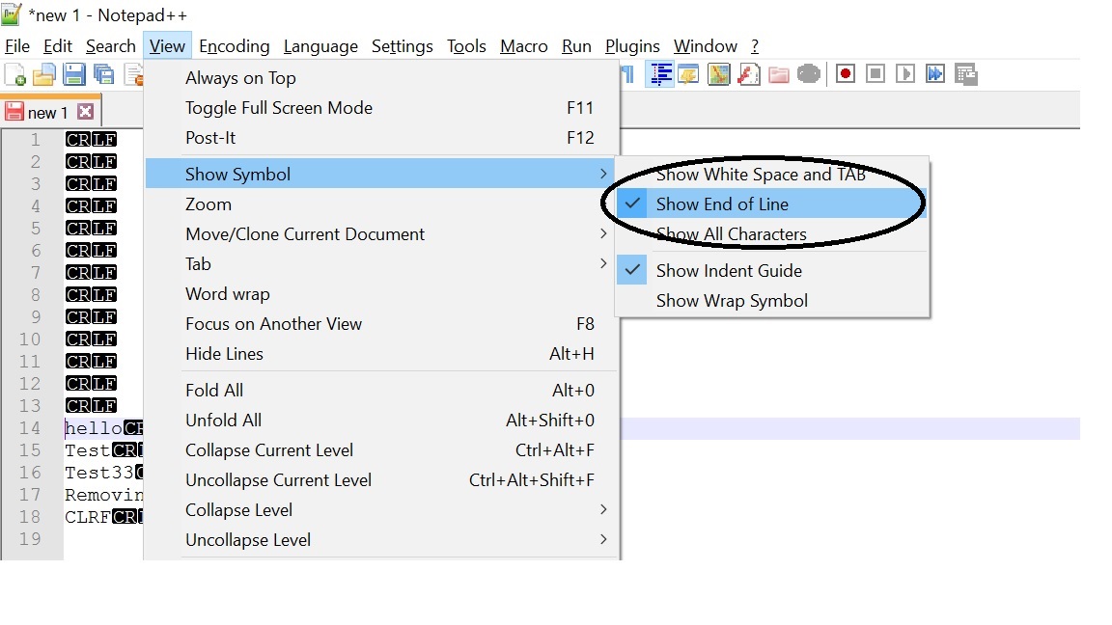Select Toggle Full Screen Mode
This screenshot has width=1112, height=625.
[x=279, y=108]
